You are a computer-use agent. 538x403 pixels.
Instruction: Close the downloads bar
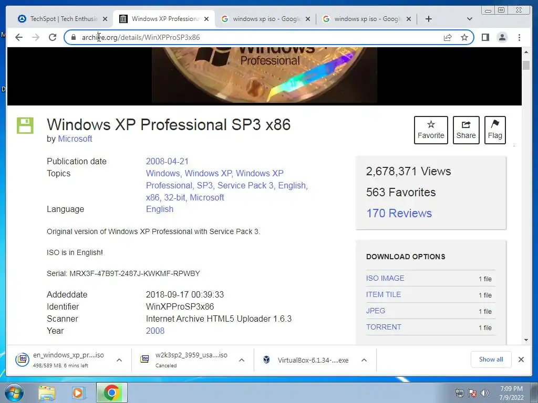[521, 359]
